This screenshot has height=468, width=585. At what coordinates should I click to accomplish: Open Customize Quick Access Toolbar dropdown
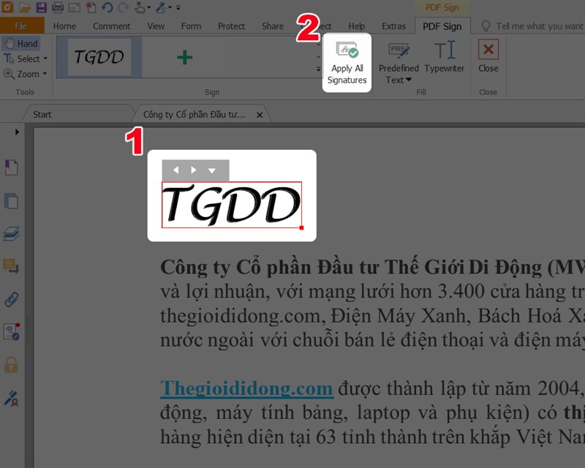tap(178, 7)
